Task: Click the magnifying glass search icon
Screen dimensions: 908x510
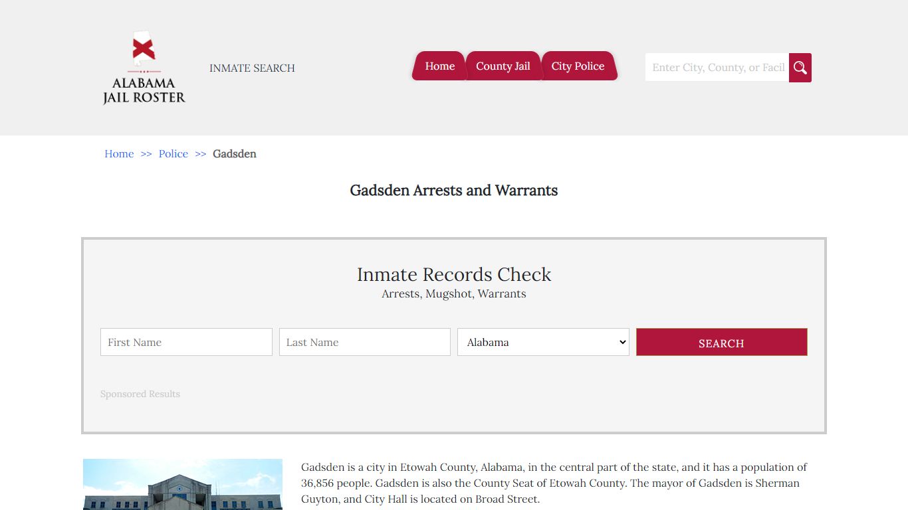Action: pos(800,67)
